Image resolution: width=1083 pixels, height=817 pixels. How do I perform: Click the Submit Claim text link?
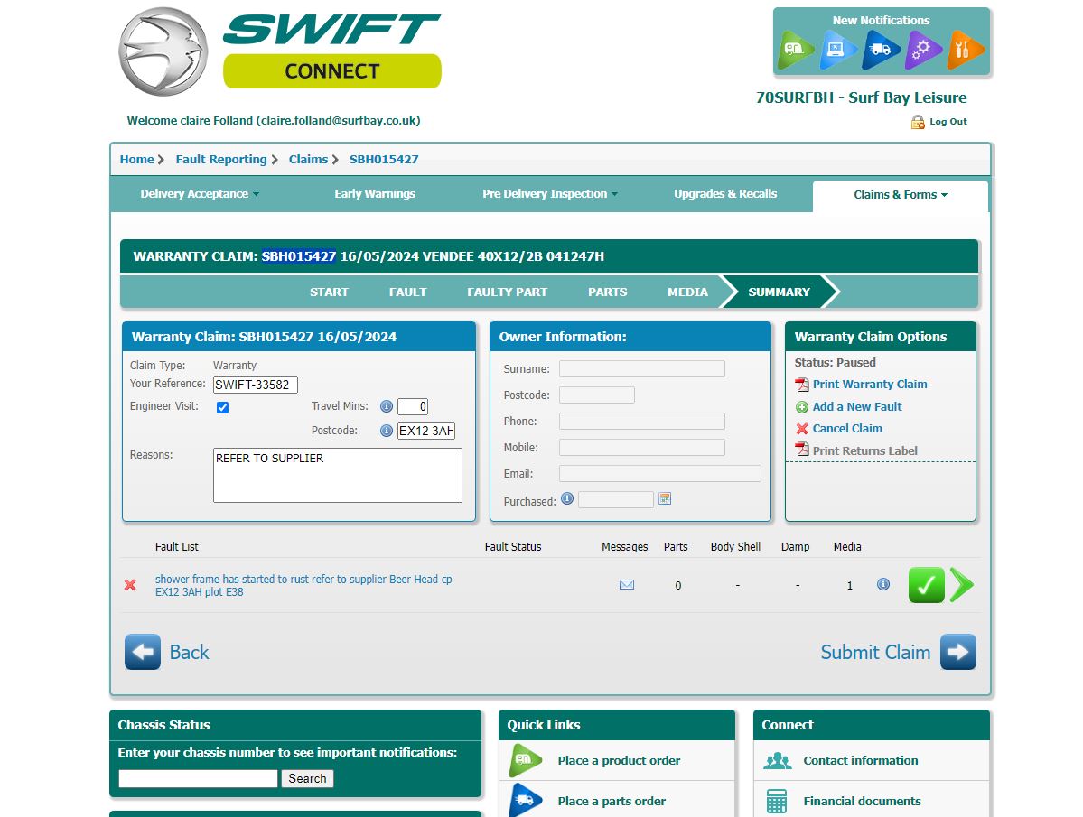click(x=875, y=652)
